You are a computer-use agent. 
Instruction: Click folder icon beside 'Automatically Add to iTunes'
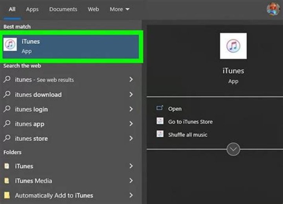coord(7,195)
